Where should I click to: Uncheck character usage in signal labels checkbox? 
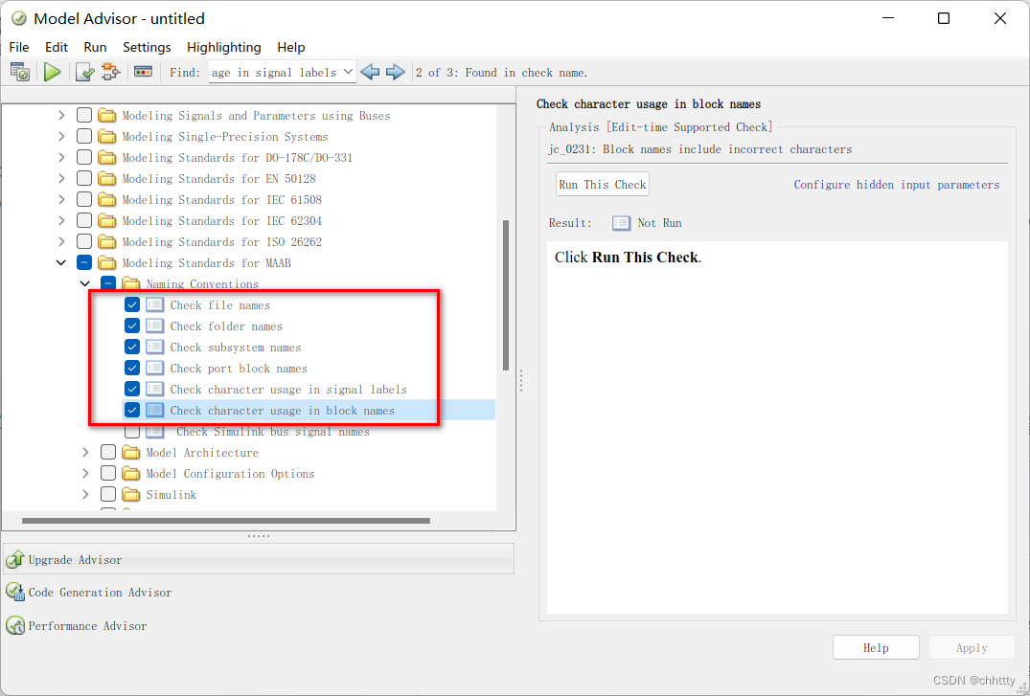point(132,389)
